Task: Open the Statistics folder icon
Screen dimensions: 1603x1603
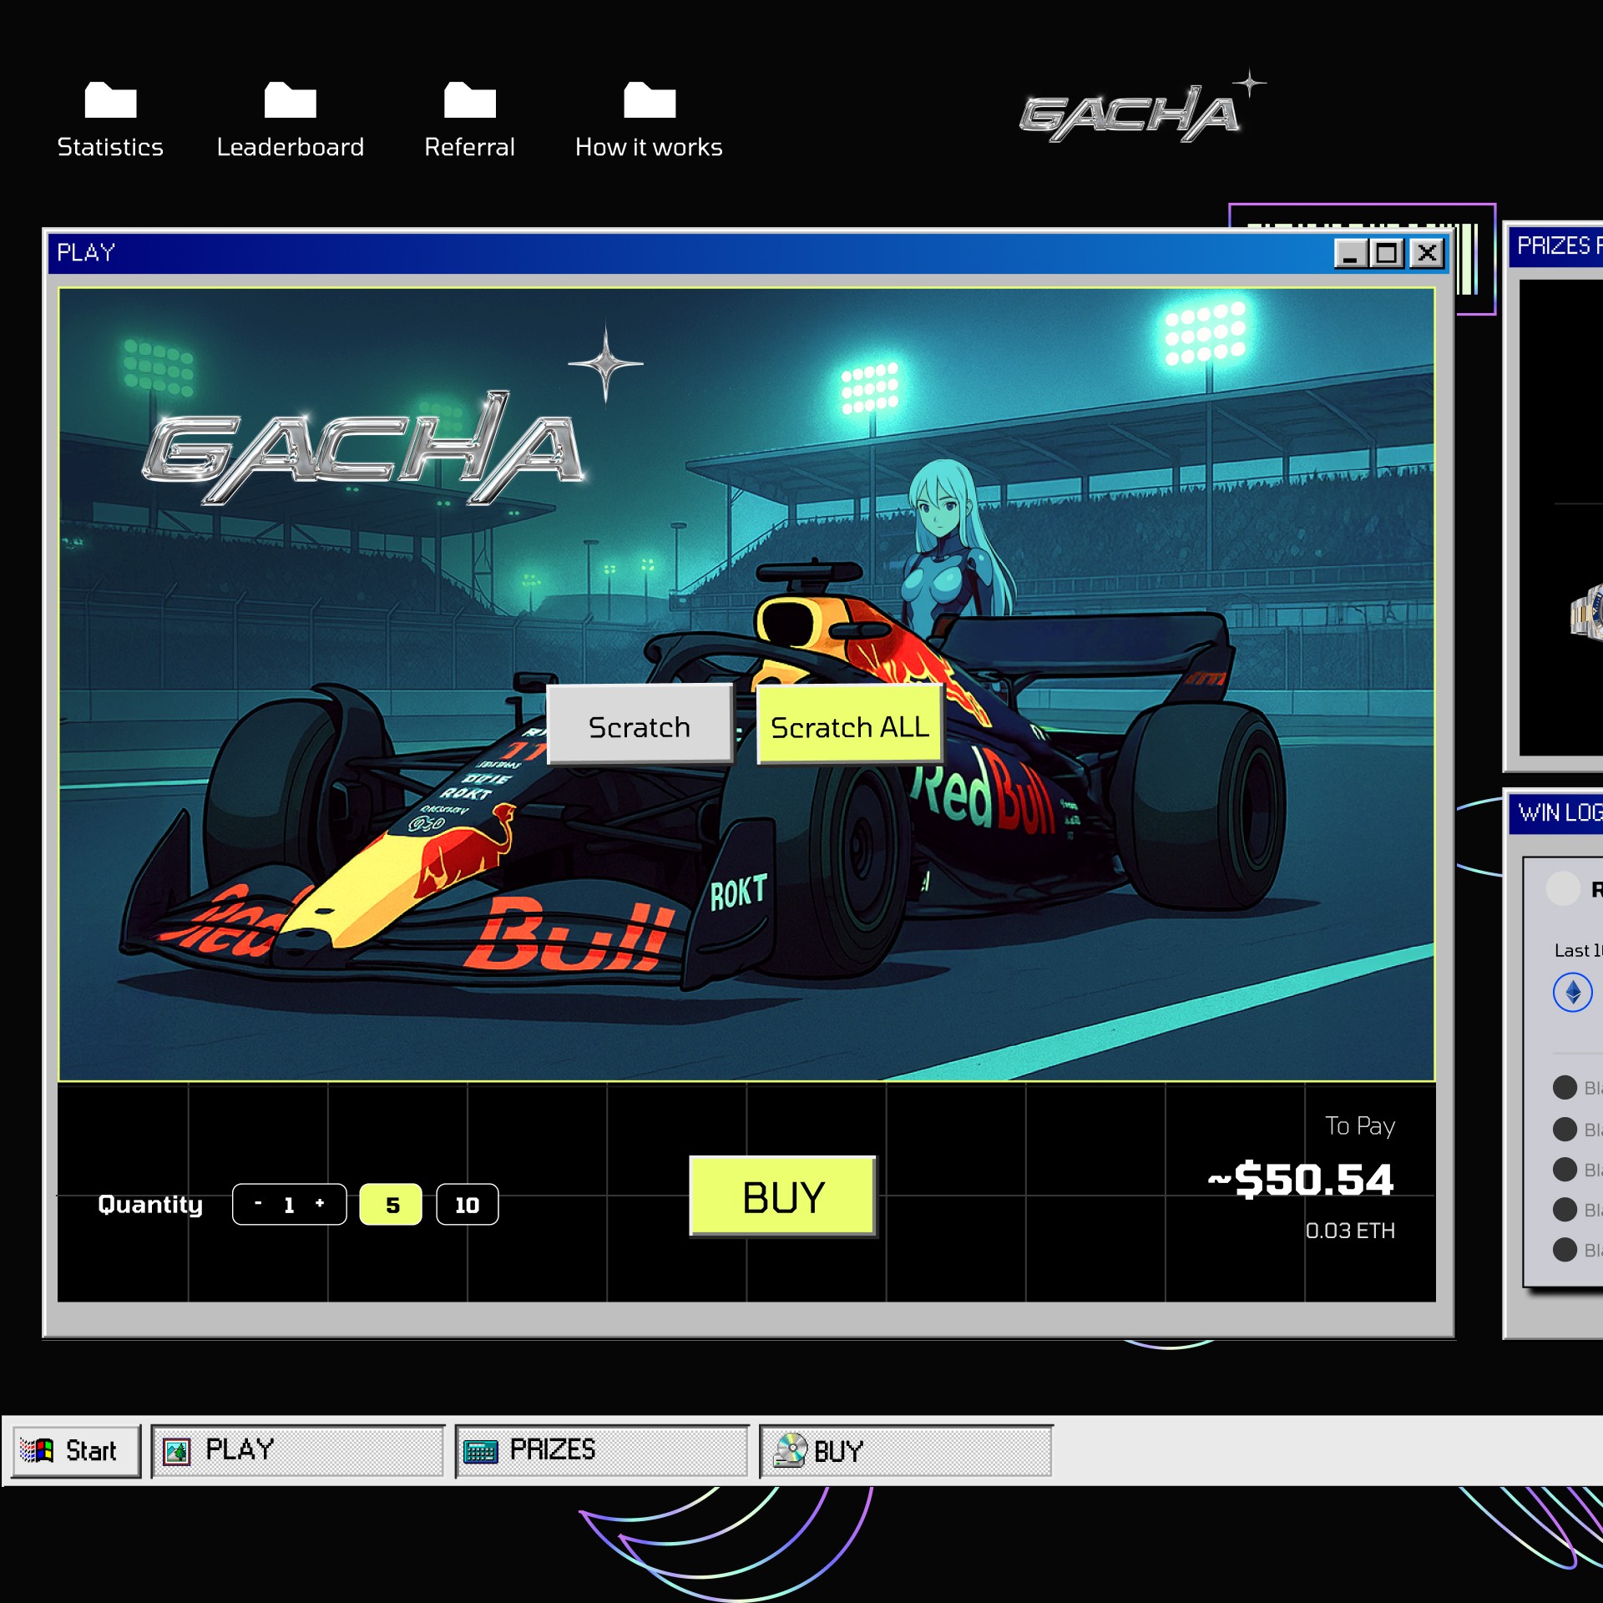Action: pyautogui.click(x=110, y=100)
